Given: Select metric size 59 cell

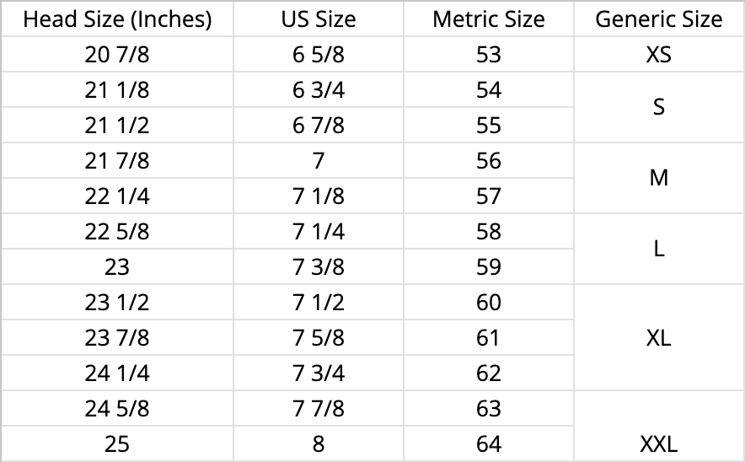Looking at the screenshot, I should (x=489, y=267).
